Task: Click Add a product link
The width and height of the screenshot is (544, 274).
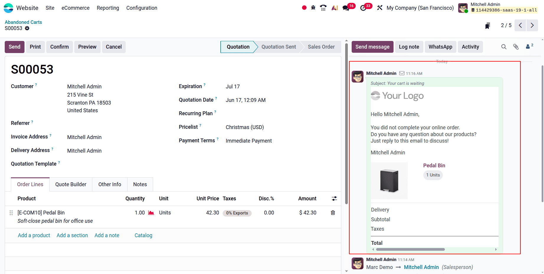Action: pos(34,235)
